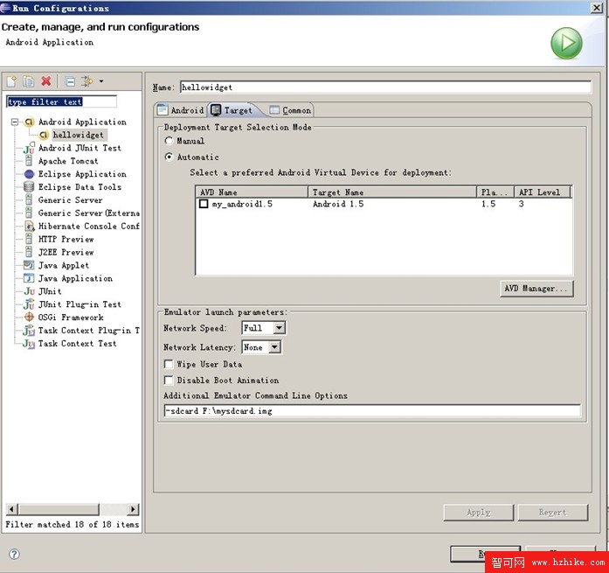Click the Java Applet icon
This screenshot has width=609, height=573.
pyautogui.click(x=29, y=265)
